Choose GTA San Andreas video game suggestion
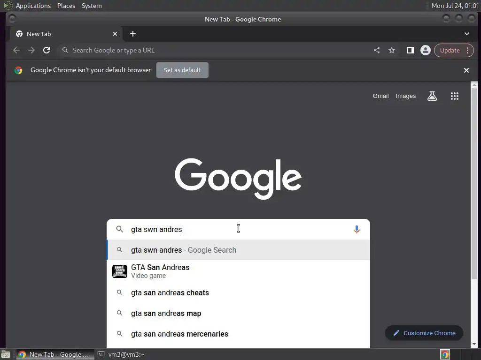Viewport: 481px width, 360px height. [238, 271]
